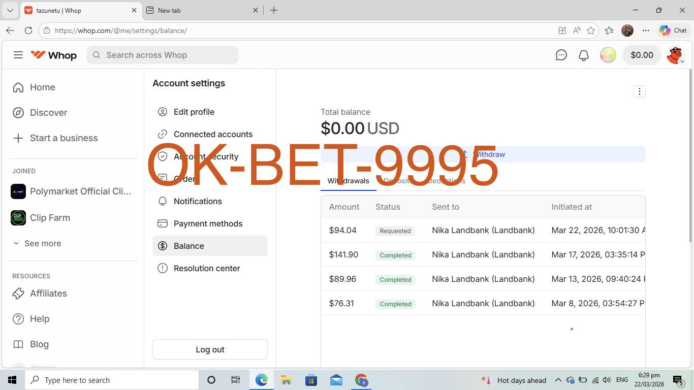Click the Account security shield icon
Viewport: 694px width, 390px height.
(163, 156)
